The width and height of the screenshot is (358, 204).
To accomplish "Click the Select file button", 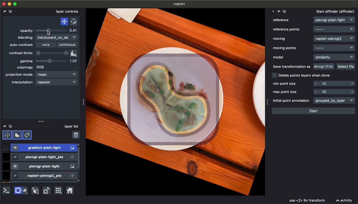I will click(346, 67).
